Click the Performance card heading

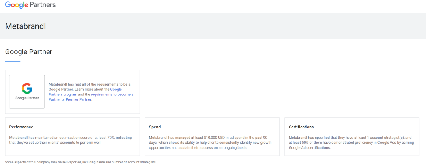coord(21,127)
